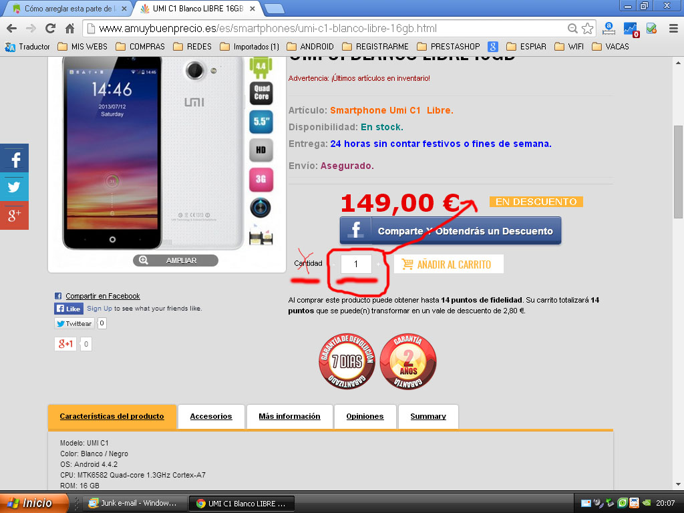Click the Google+ share sidebar icon
The width and height of the screenshot is (684, 513).
tap(15, 215)
